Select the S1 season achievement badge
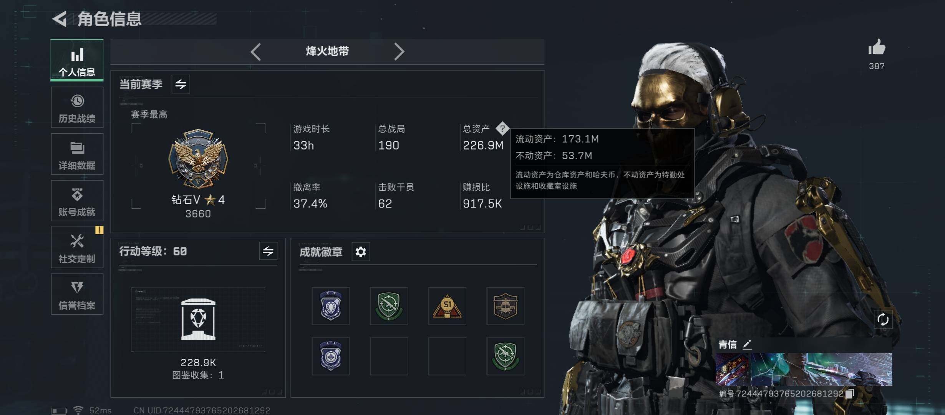This screenshot has height=415, width=945. 447,306
